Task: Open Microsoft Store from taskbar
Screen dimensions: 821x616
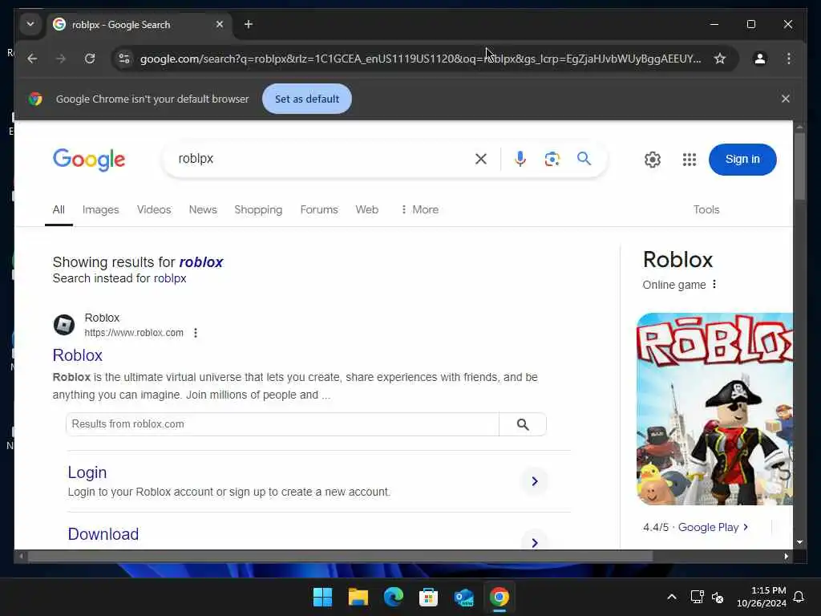Action: click(428, 597)
